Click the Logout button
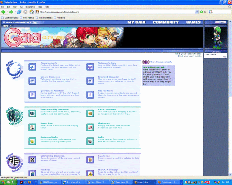232x185 pixels. click(x=221, y=23)
